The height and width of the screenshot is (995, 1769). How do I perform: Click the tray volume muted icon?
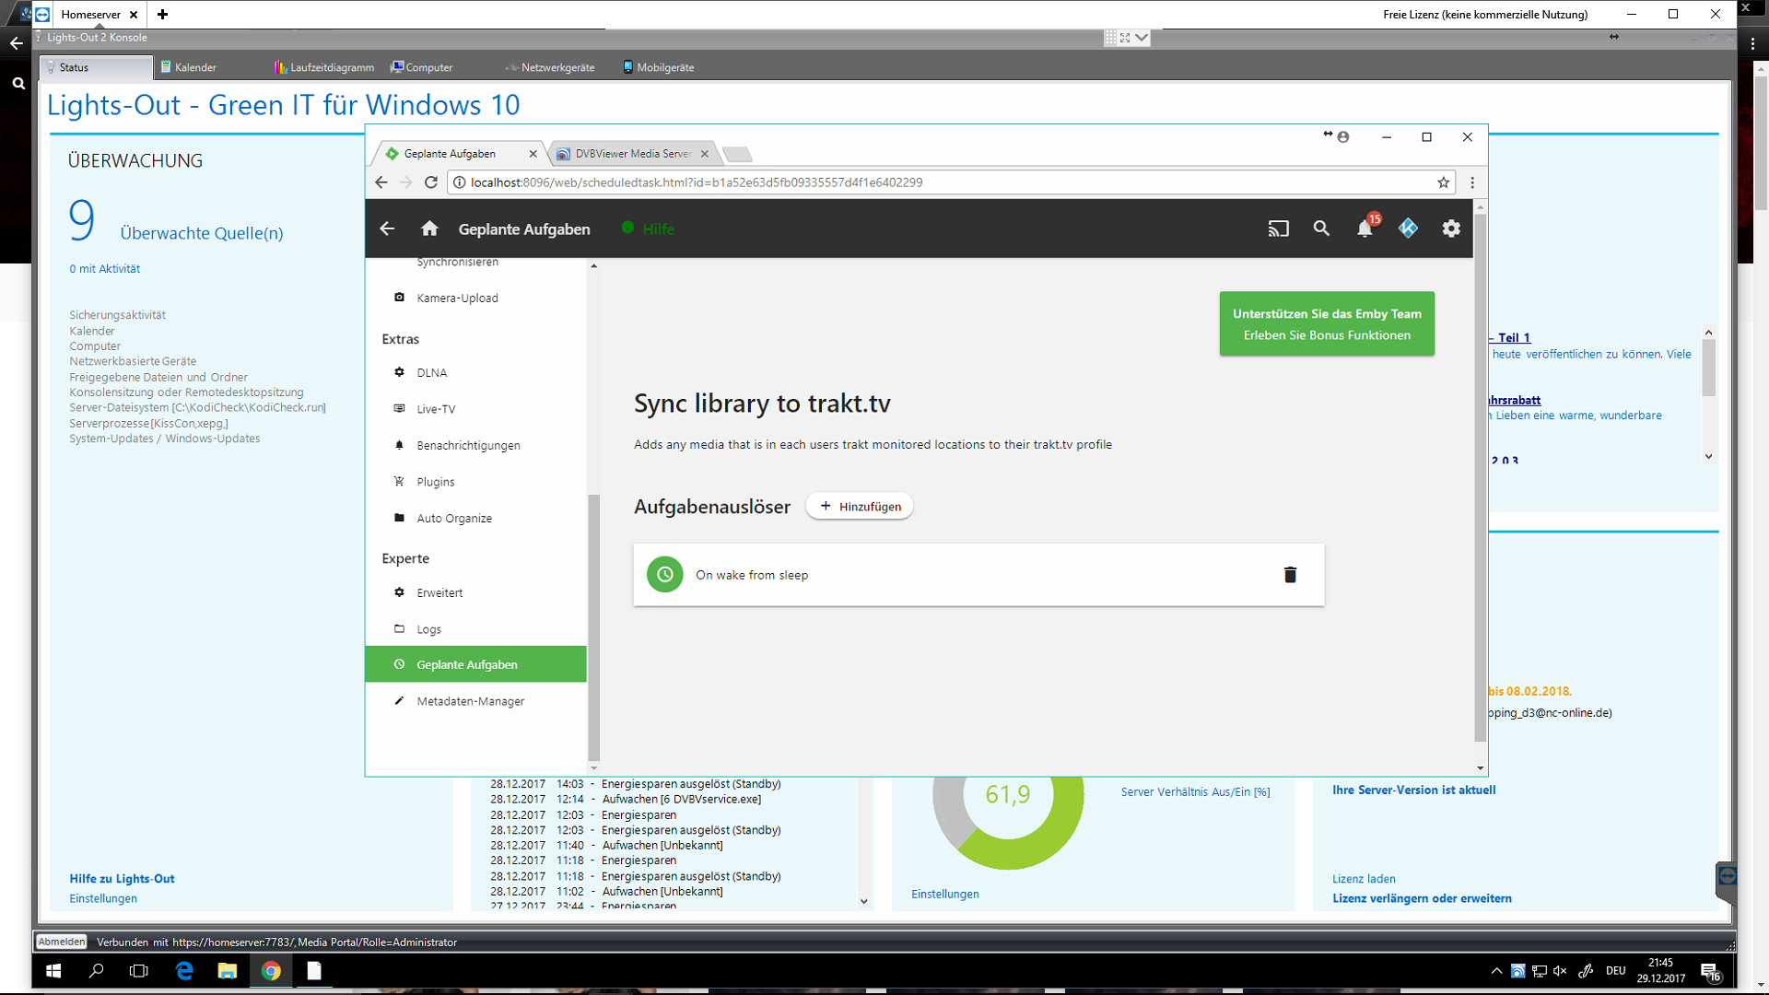click(x=1560, y=971)
